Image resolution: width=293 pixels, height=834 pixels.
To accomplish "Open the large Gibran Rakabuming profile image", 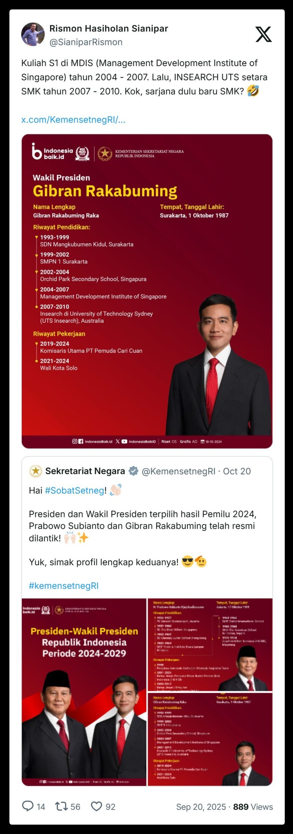I will (147, 291).
